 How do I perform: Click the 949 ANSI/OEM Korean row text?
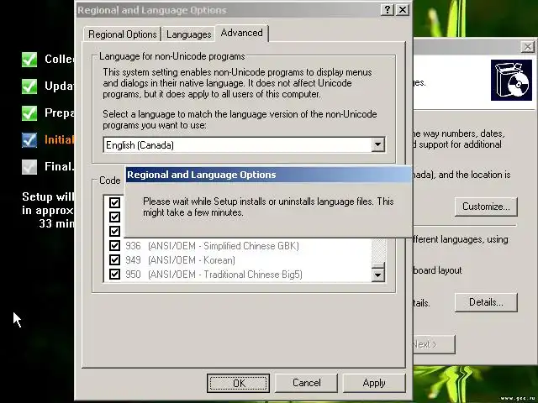click(180, 260)
